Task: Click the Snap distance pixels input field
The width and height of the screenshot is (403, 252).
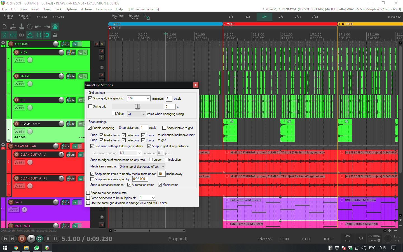Action: pyautogui.click(x=144, y=128)
